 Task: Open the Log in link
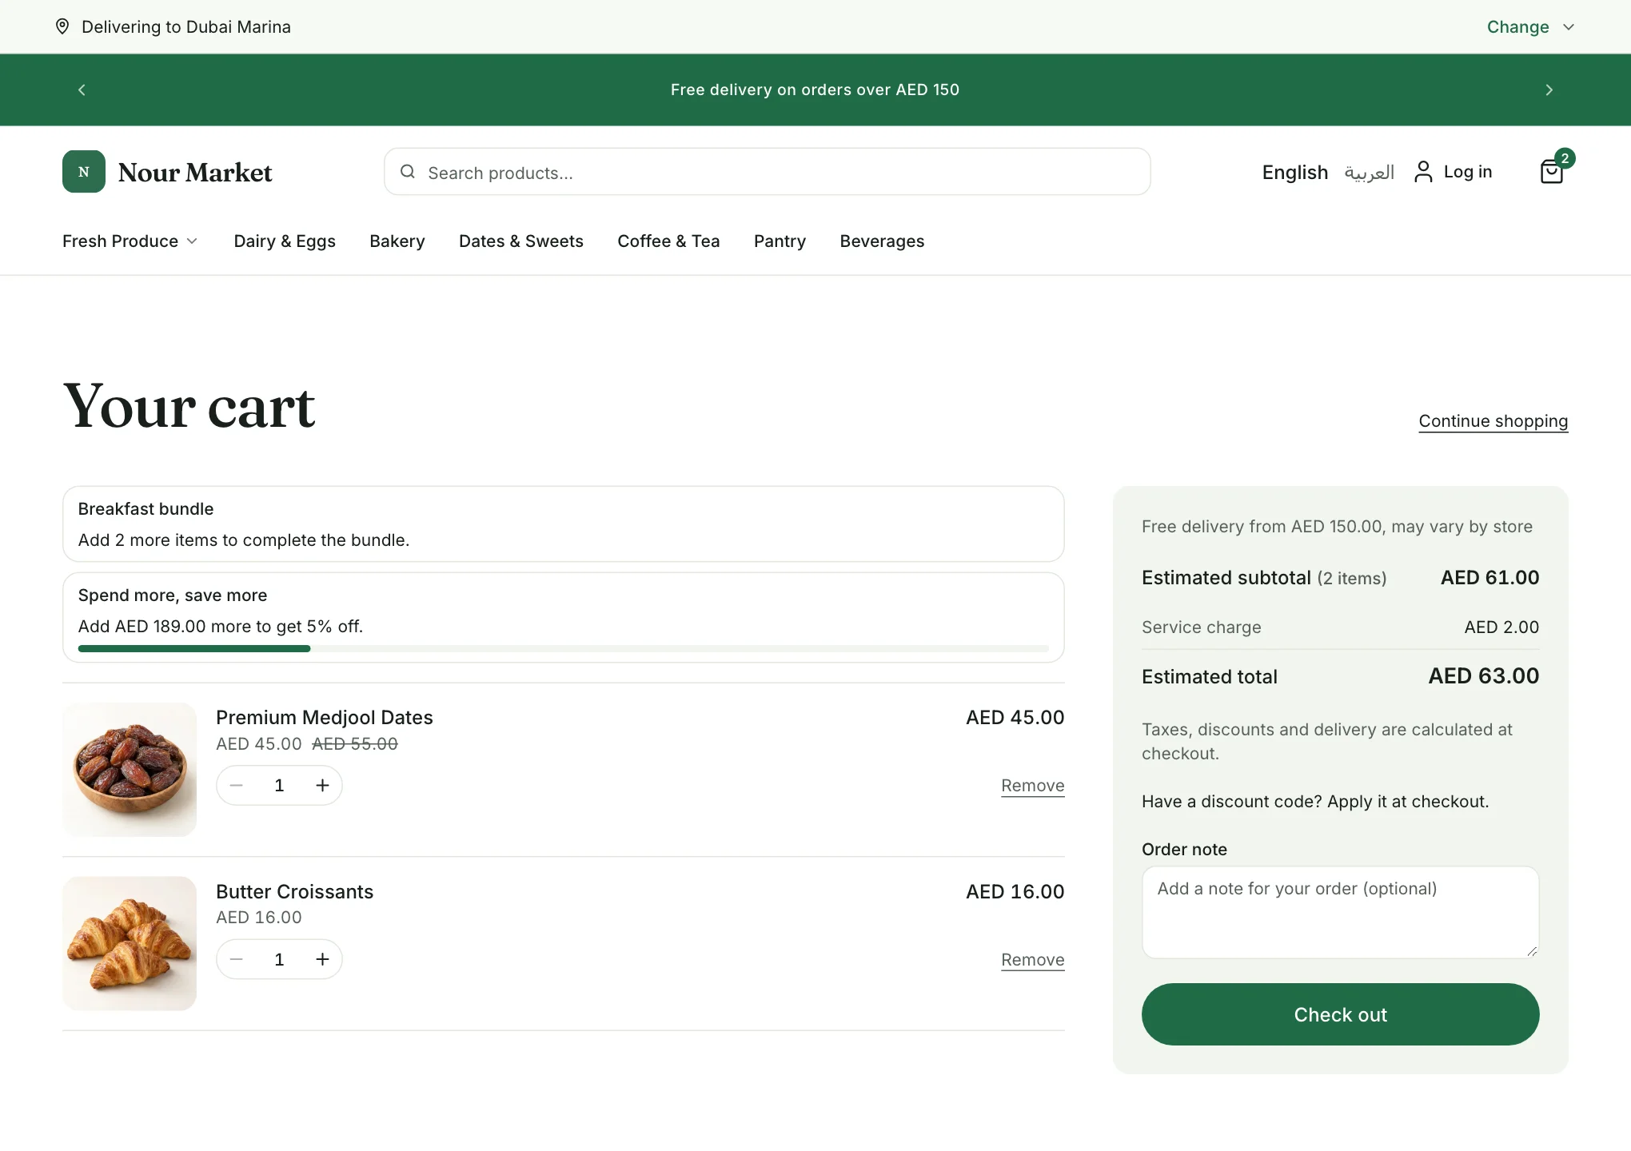click(1467, 172)
